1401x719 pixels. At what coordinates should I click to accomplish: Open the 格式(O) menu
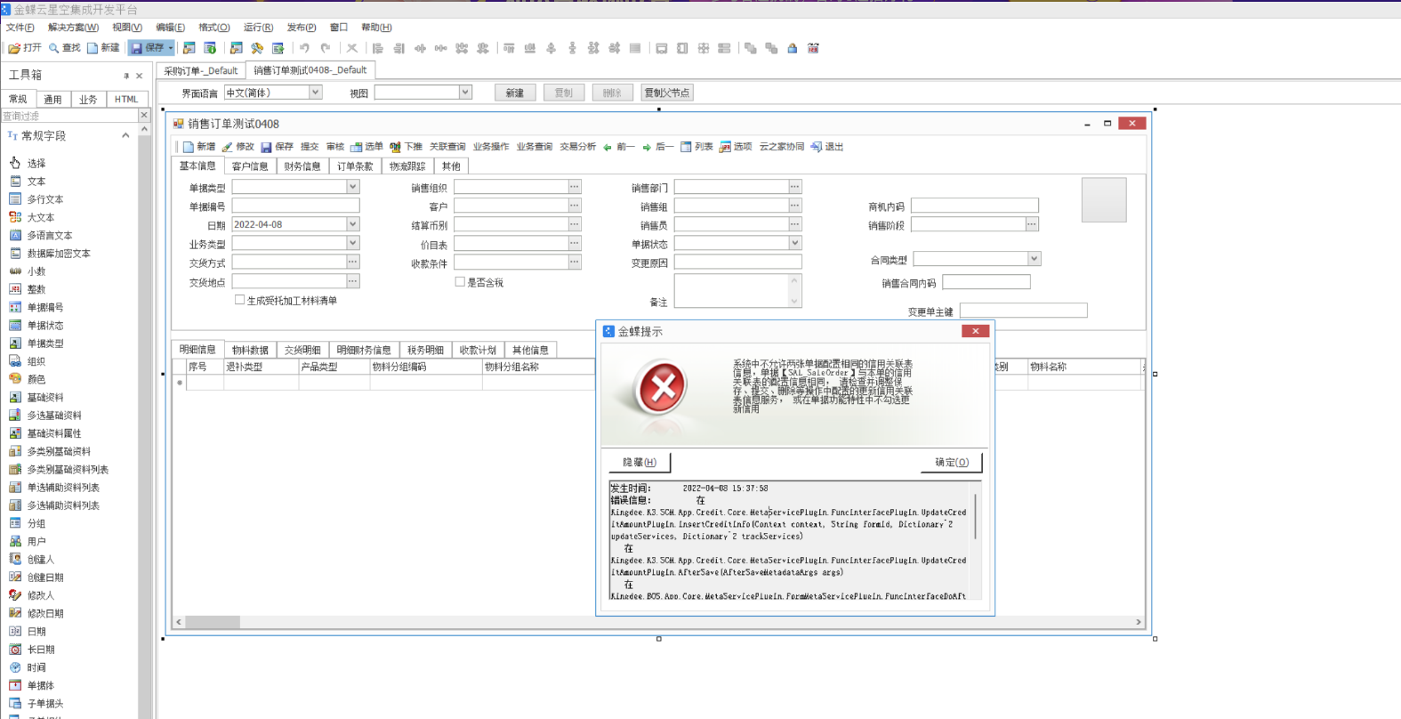pos(213,28)
